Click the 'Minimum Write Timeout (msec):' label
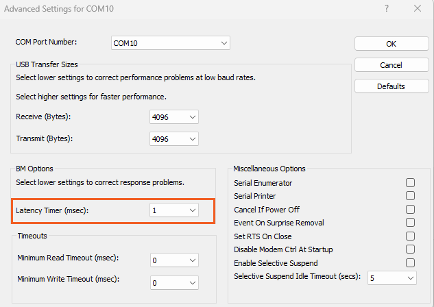 click(68, 279)
